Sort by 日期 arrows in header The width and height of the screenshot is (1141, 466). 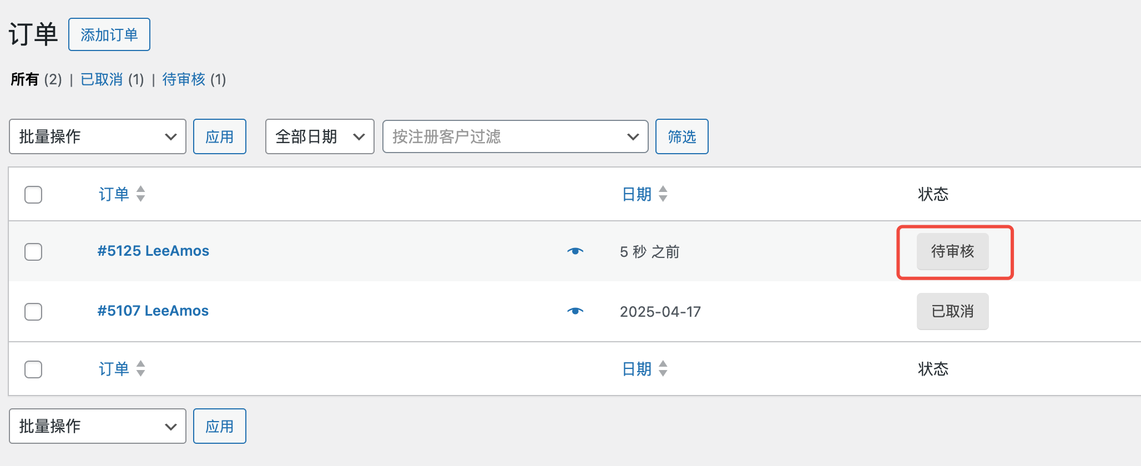pos(663,194)
